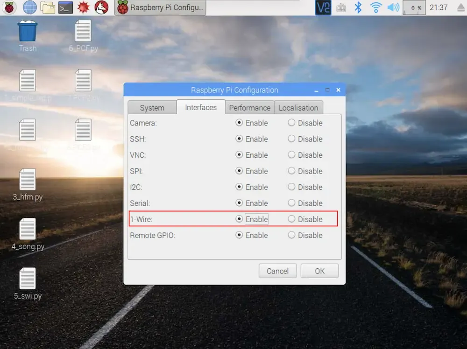Enable SSH radio button
This screenshot has width=467, height=349.
pyautogui.click(x=239, y=139)
